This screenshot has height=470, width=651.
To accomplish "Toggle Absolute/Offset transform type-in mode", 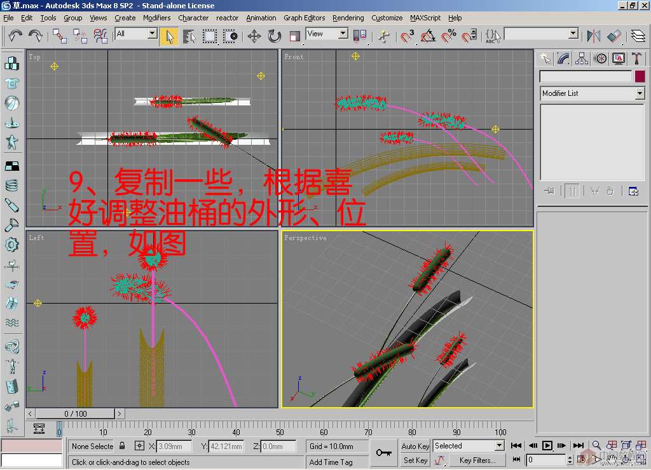I will tap(139, 445).
